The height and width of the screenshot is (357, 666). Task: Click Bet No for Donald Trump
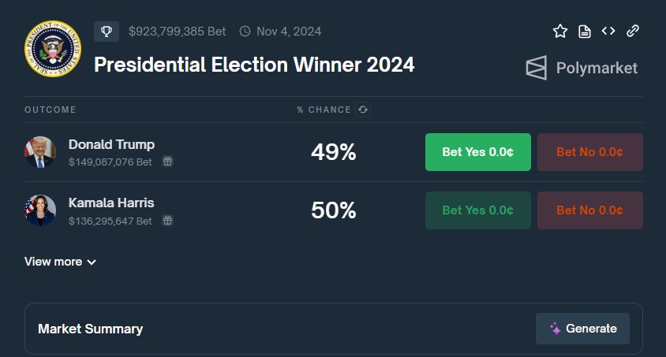coord(590,152)
